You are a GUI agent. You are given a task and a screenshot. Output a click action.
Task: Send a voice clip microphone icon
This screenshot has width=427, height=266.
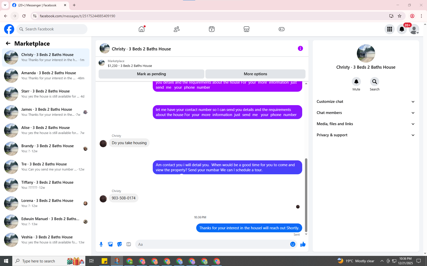click(101, 244)
